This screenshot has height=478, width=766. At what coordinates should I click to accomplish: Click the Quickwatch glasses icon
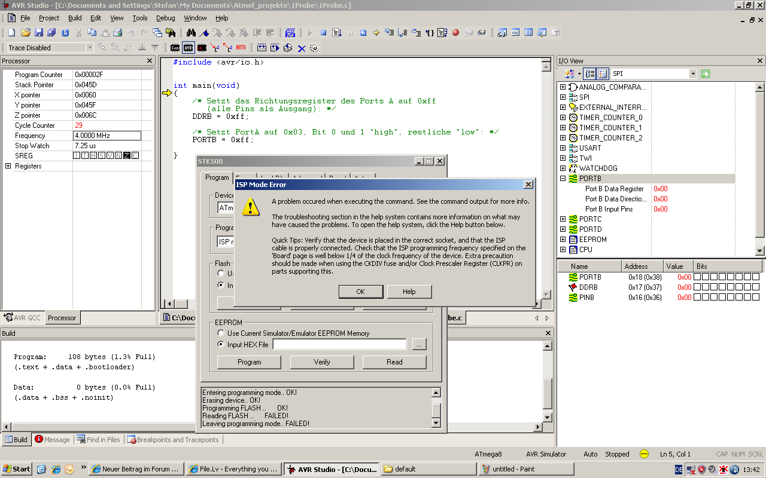(x=482, y=33)
